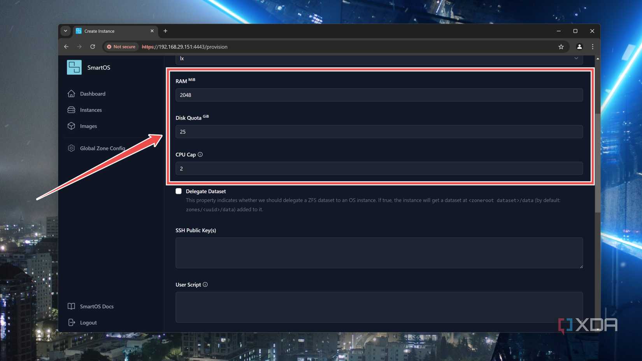Close the Create Instance tab

click(x=152, y=31)
